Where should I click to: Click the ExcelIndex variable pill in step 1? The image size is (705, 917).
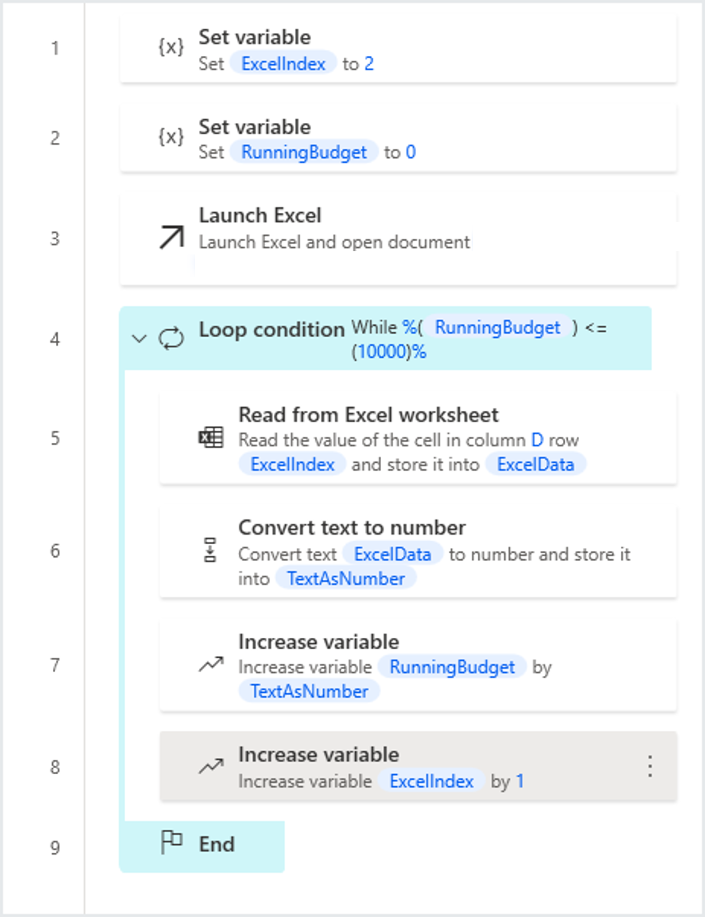pos(283,64)
